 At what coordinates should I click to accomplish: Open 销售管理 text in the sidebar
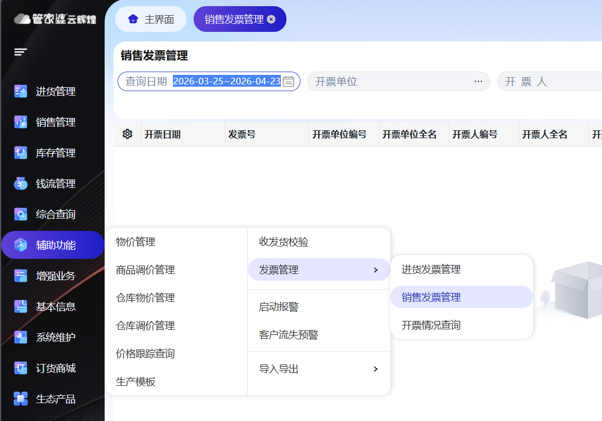pos(56,122)
